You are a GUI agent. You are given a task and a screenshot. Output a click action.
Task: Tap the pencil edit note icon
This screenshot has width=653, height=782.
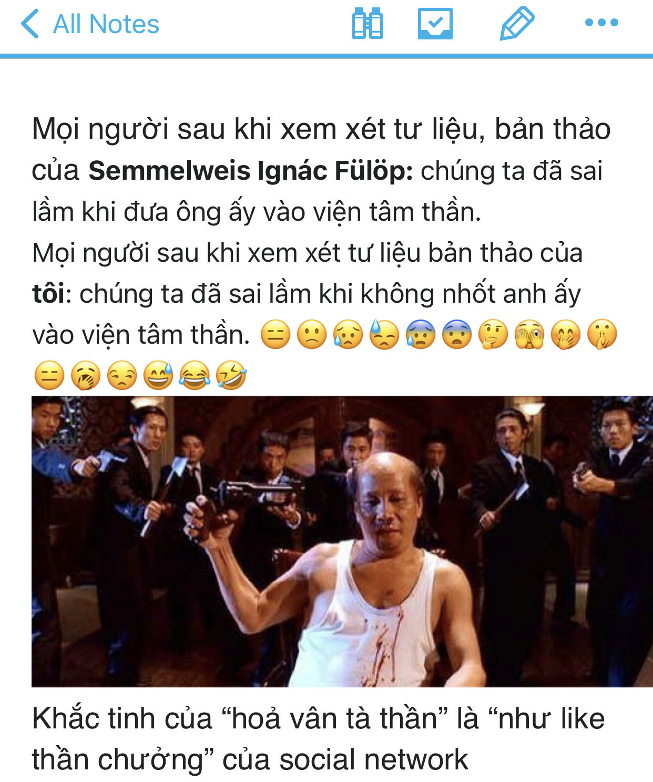517,24
